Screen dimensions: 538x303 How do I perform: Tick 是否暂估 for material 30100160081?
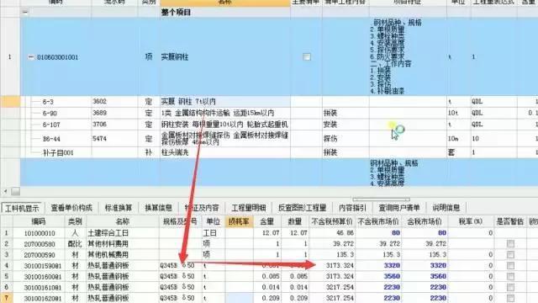[510, 277]
